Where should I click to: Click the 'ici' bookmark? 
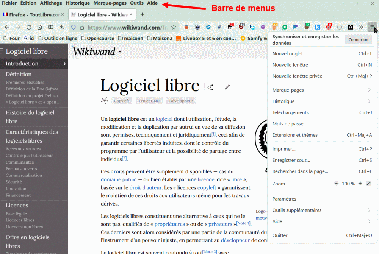tap(29, 38)
